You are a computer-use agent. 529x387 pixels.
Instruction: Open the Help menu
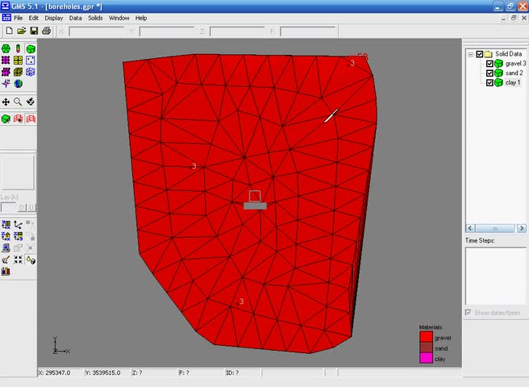(x=141, y=18)
